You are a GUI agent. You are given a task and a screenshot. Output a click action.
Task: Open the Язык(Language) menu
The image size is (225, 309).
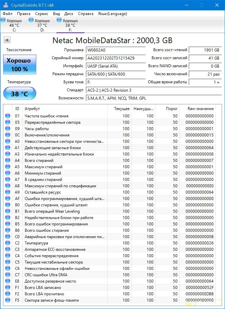click(112, 14)
